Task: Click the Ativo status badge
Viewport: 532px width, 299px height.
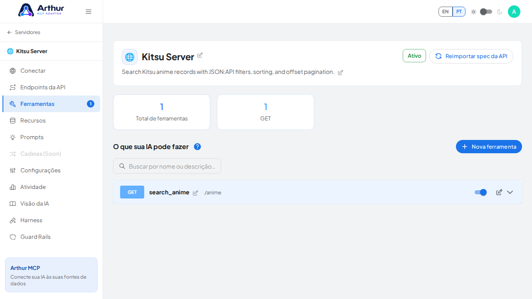Action: [414, 56]
